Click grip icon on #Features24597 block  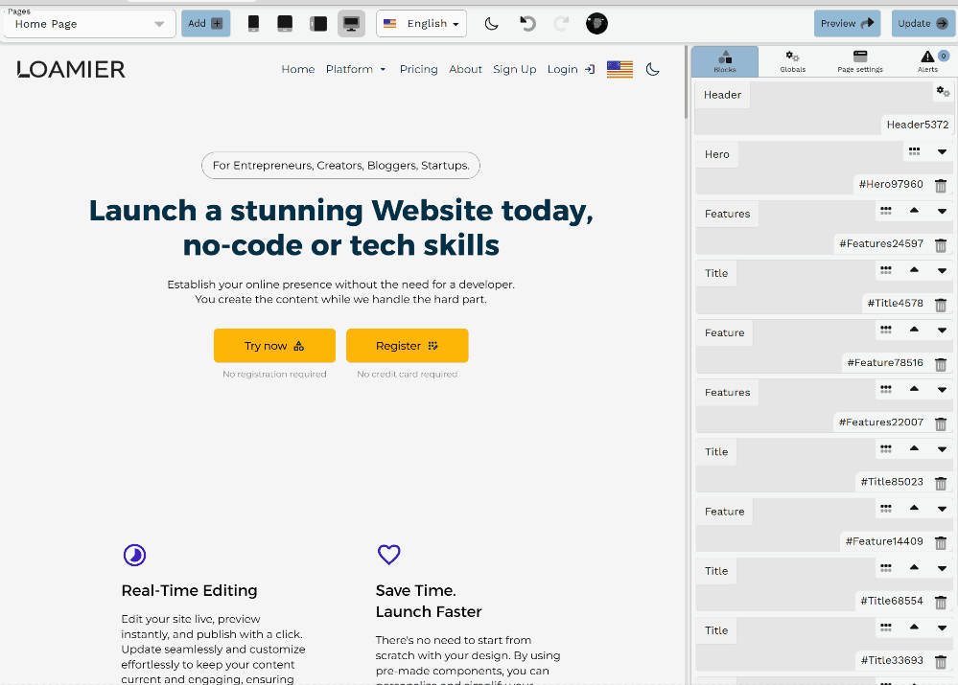click(886, 211)
